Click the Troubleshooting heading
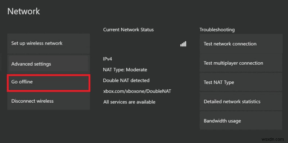Image resolution: width=288 pixels, height=143 pixels. pyautogui.click(x=217, y=30)
